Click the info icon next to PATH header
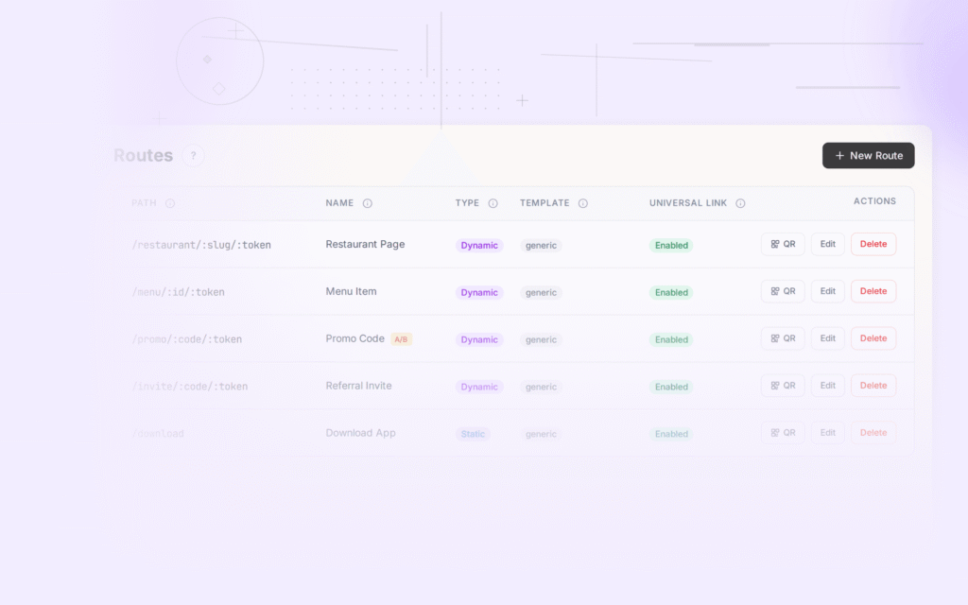 (x=170, y=202)
